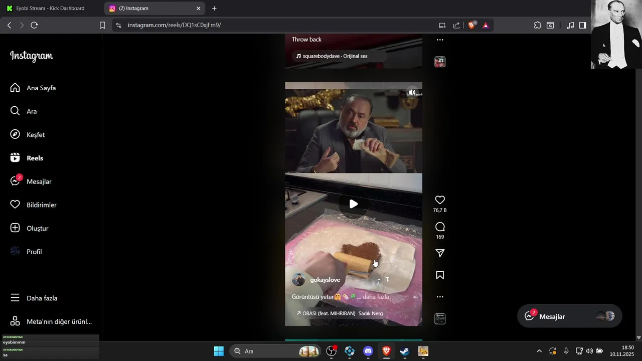Go back in the browser

coord(9,25)
